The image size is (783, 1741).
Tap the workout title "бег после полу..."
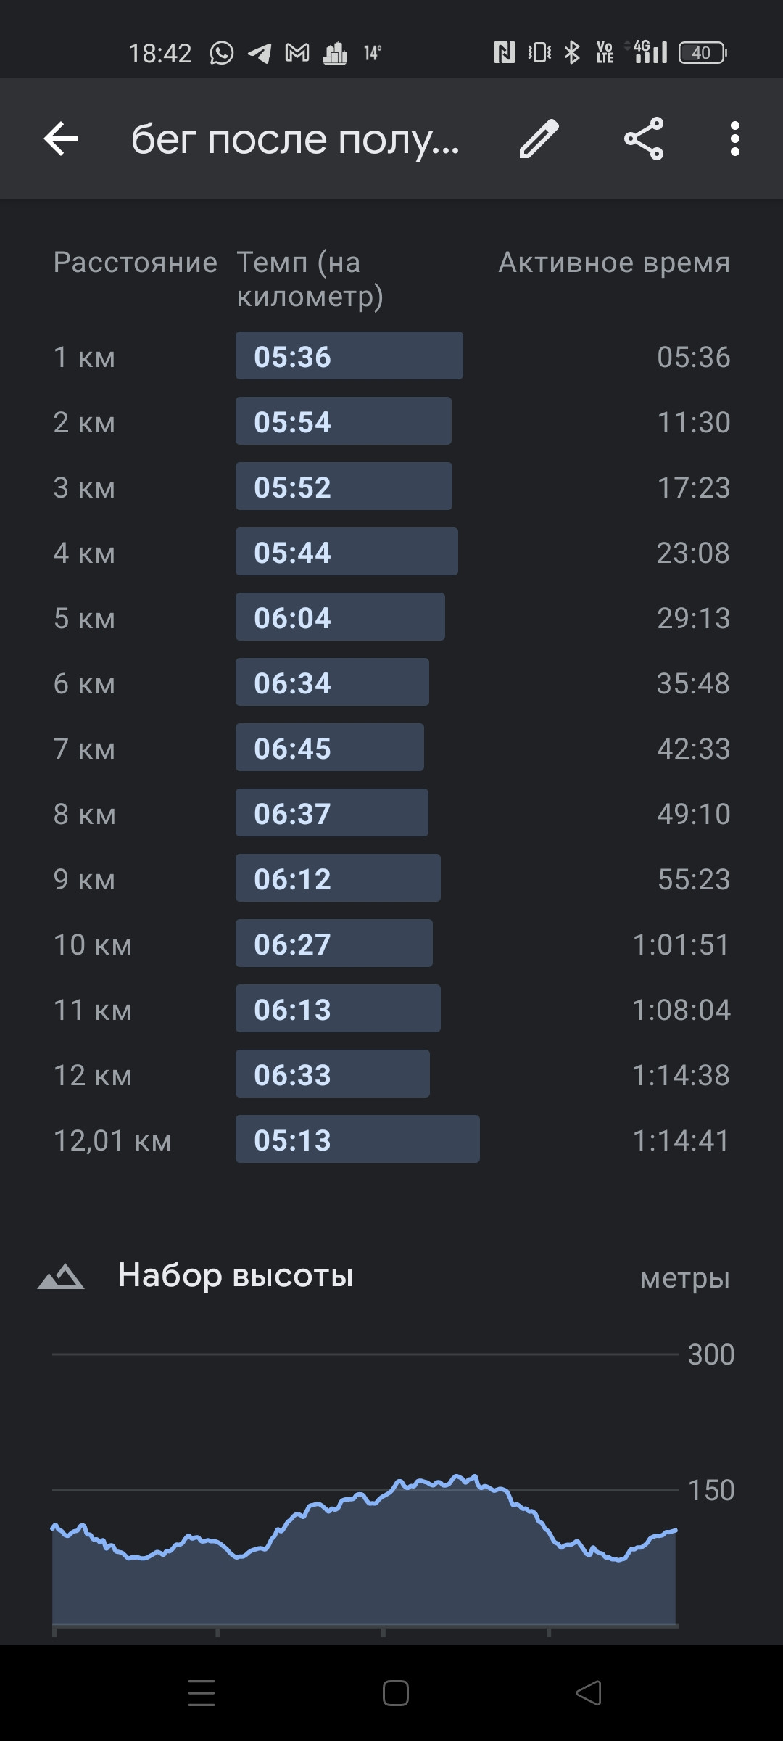(x=295, y=139)
